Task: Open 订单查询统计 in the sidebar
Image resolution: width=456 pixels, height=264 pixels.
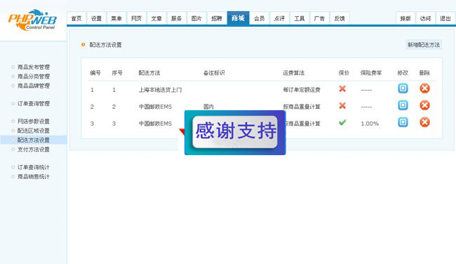Action: pyautogui.click(x=34, y=167)
